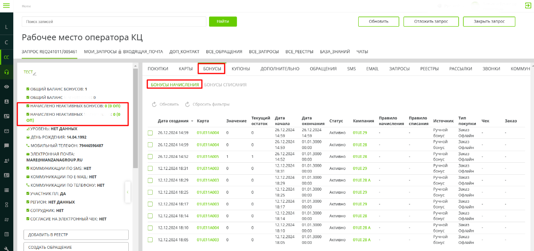This screenshot has height=251, width=534.
Task: Click the eye icon in sidebar
Action: coord(6,86)
